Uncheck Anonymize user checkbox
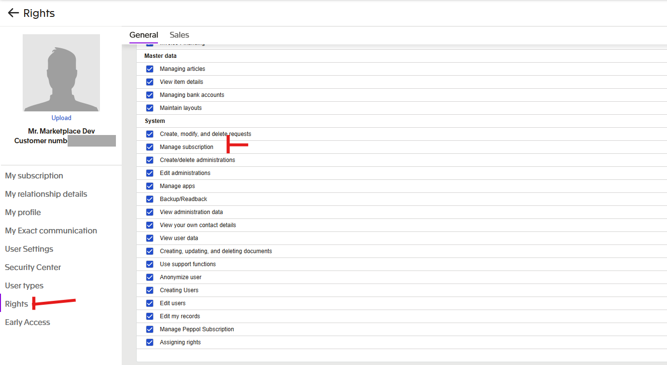The height and width of the screenshot is (365, 667). coord(150,277)
